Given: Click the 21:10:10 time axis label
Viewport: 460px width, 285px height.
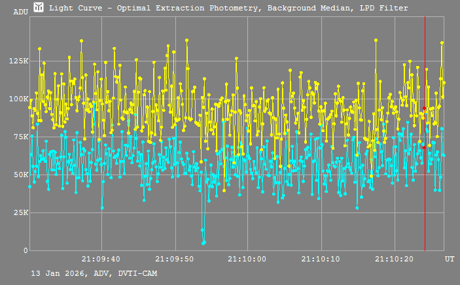Looking at the screenshot, I should click(x=321, y=260).
